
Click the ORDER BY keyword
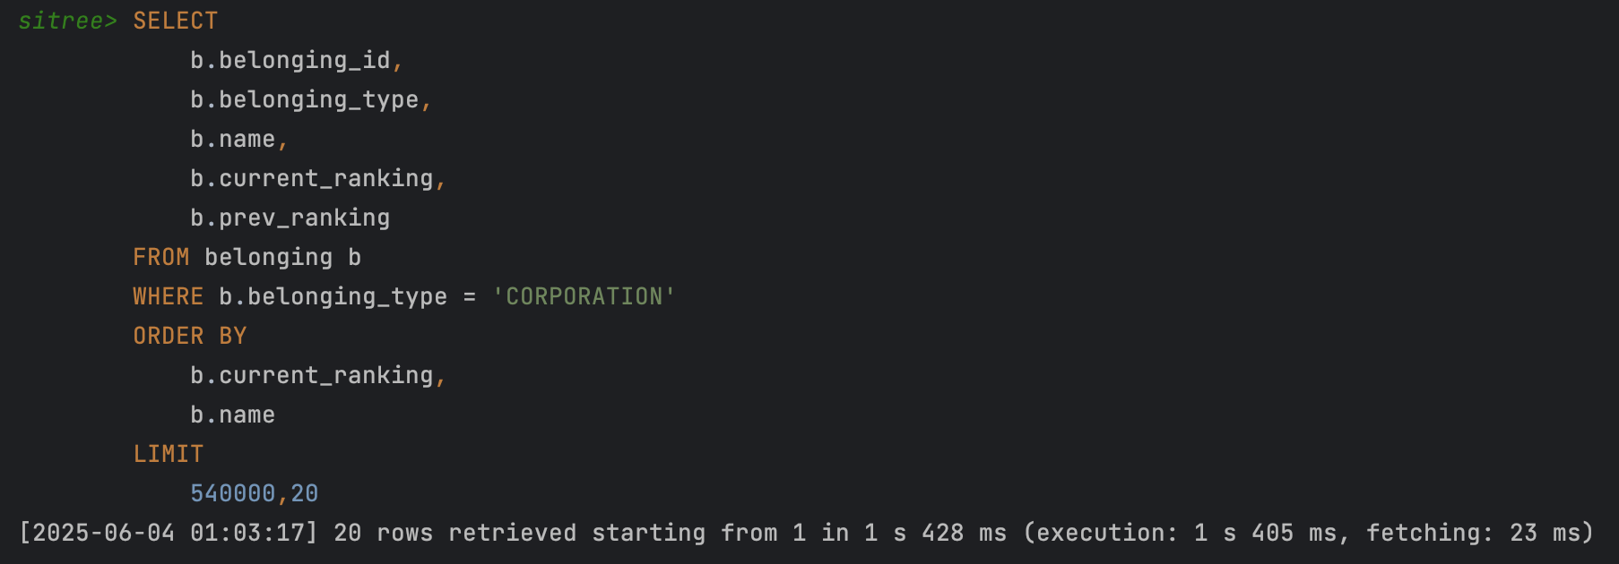tap(190, 336)
